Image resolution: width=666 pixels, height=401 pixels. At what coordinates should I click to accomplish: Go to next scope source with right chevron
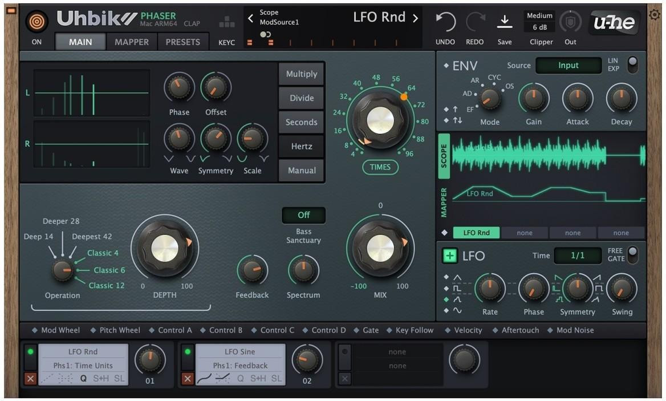pos(416,18)
